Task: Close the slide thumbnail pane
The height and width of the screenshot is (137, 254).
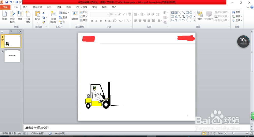Action: click(20, 32)
